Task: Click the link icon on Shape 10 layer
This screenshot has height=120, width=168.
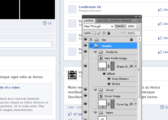Action: tap(109, 66)
